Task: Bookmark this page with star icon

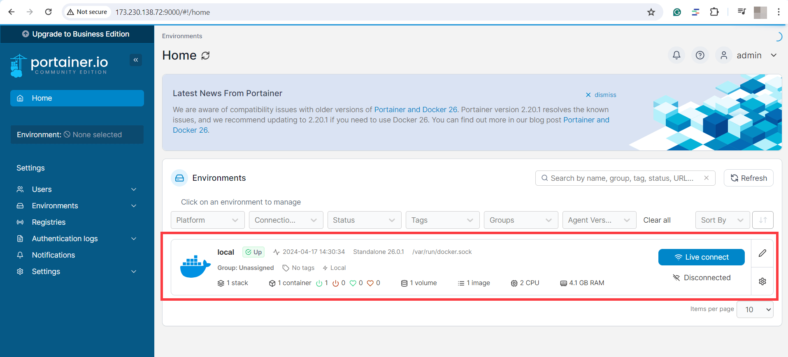Action: [x=651, y=12]
